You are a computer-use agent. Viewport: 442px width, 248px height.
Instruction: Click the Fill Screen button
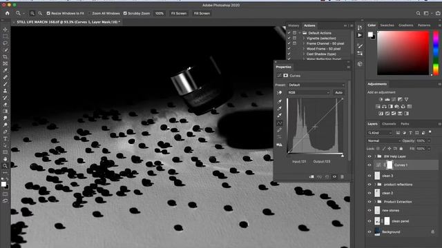(x=202, y=13)
